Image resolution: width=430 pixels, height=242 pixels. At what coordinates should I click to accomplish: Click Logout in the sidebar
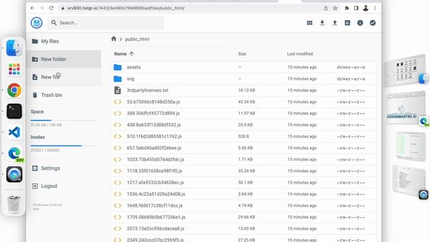click(64, 186)
